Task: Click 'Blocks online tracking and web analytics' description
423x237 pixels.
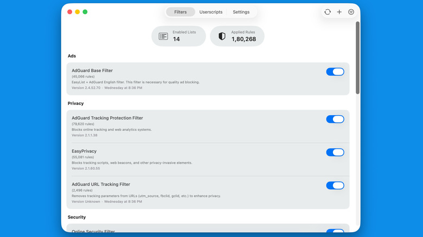Action: (x=111, y=129)
